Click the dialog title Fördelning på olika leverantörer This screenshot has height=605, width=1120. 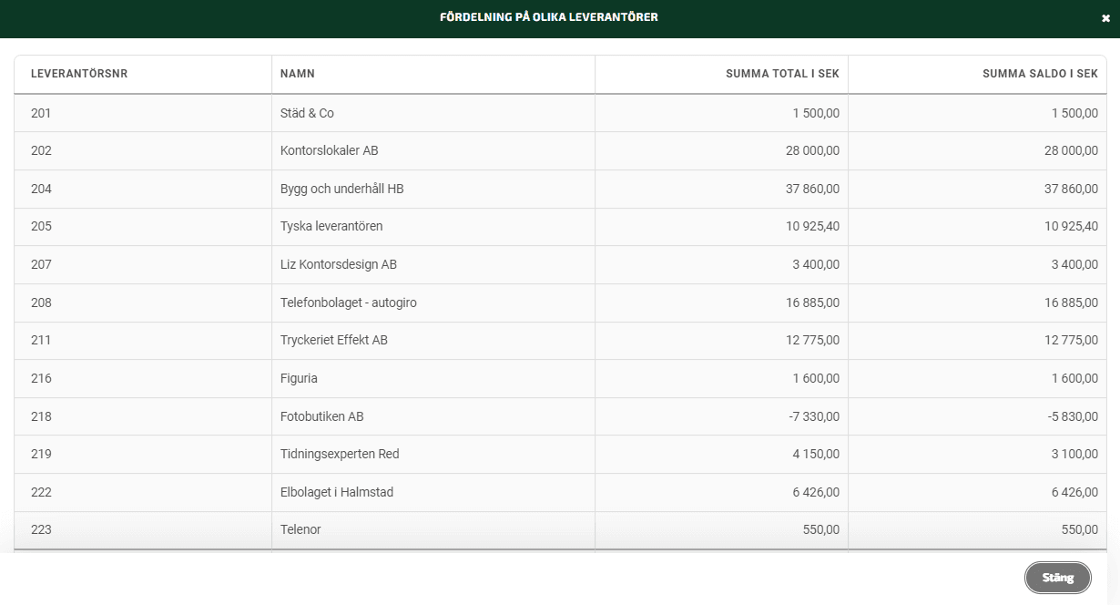(549, 17)
